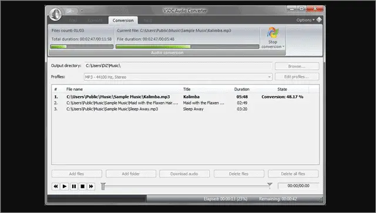Close the VSDC Audio Converter window
The height and width of the screenshot is (213, 376).
click(315, 9)
